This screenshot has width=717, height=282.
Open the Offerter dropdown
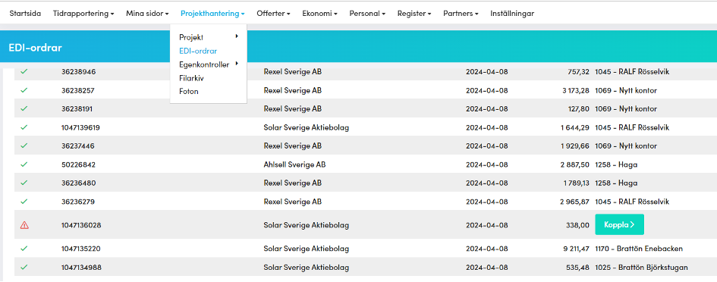pos(273,14)
